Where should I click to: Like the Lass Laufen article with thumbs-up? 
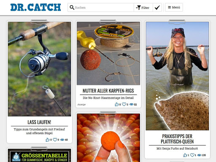click(x=48, y=140)
